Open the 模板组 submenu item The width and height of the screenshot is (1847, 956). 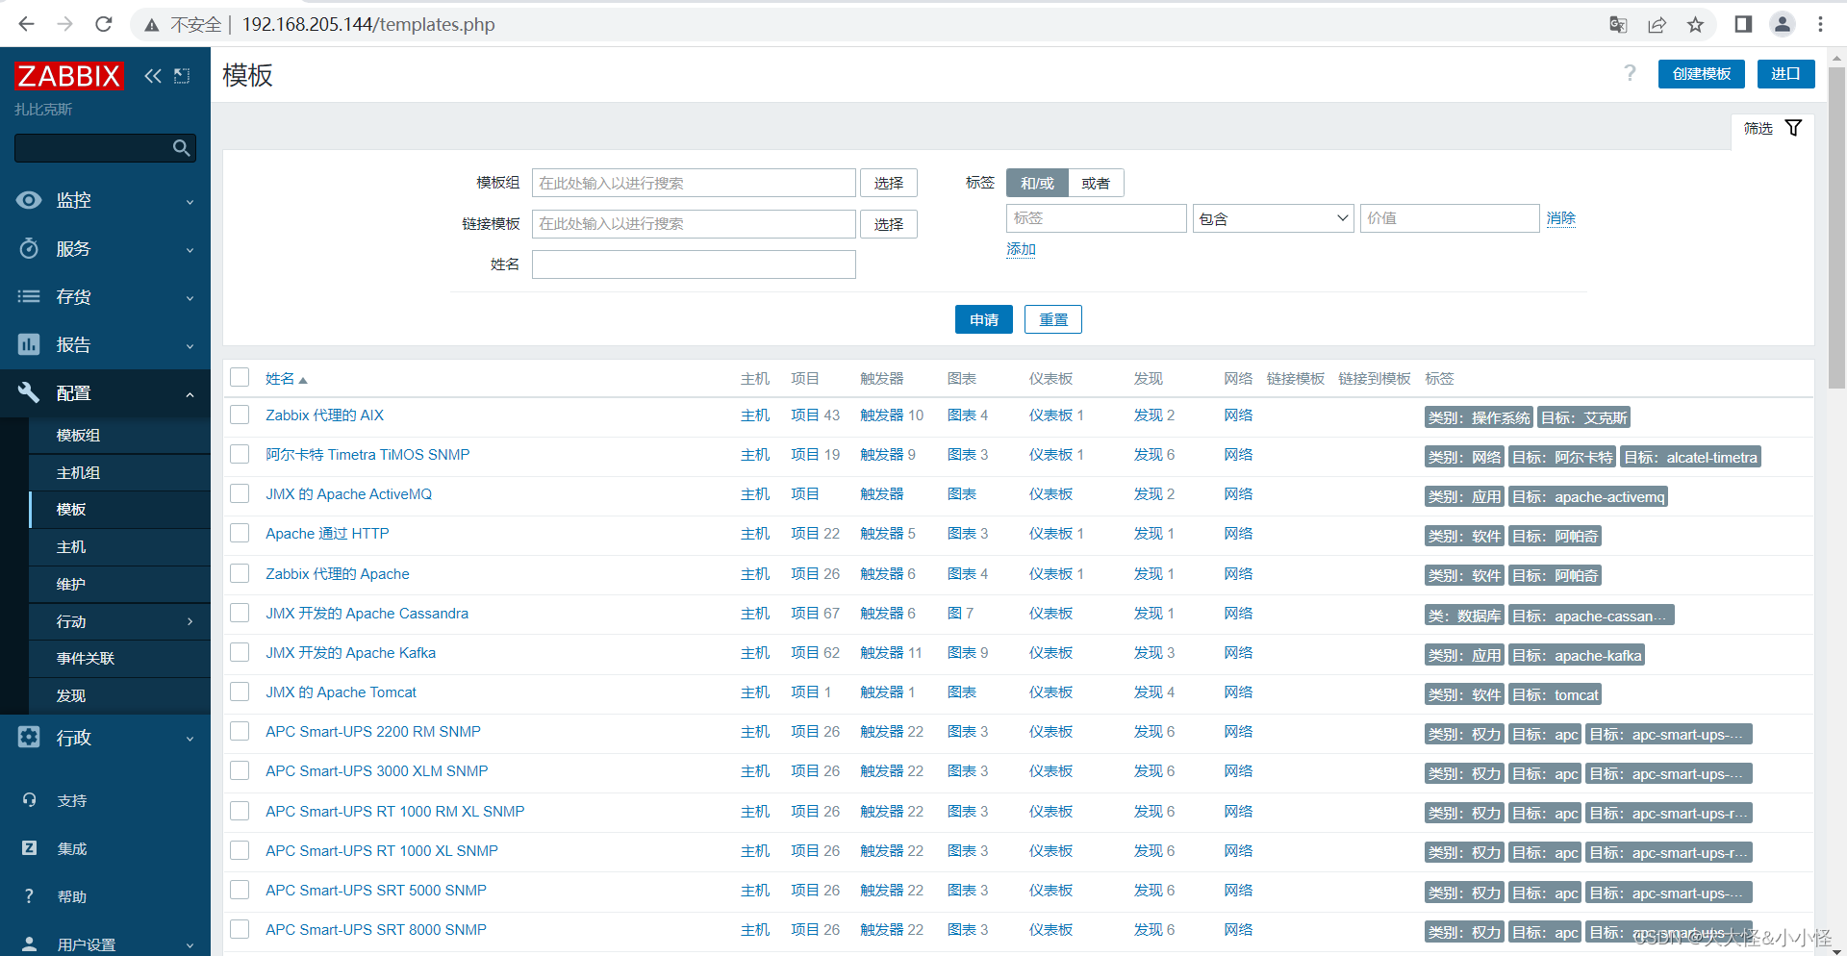coord(119,435)
